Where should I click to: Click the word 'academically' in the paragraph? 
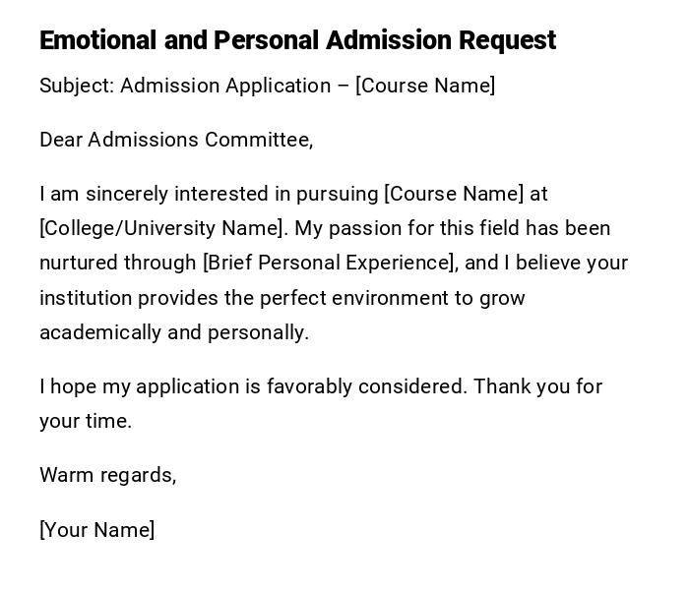pos(100,332)
